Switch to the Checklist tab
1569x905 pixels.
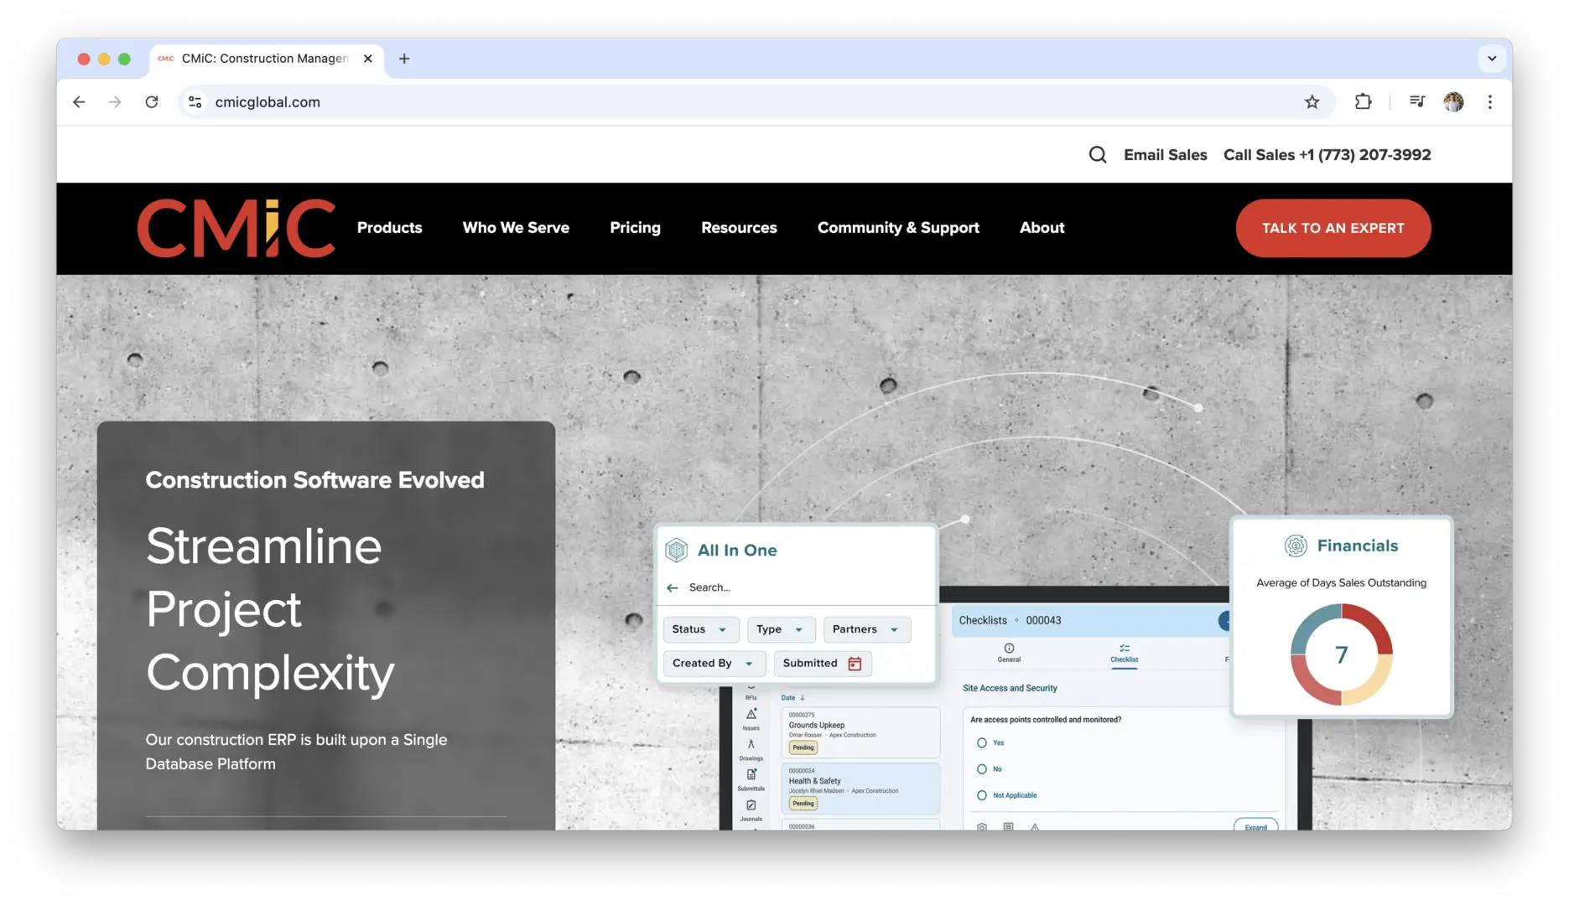coord(1124,653)
